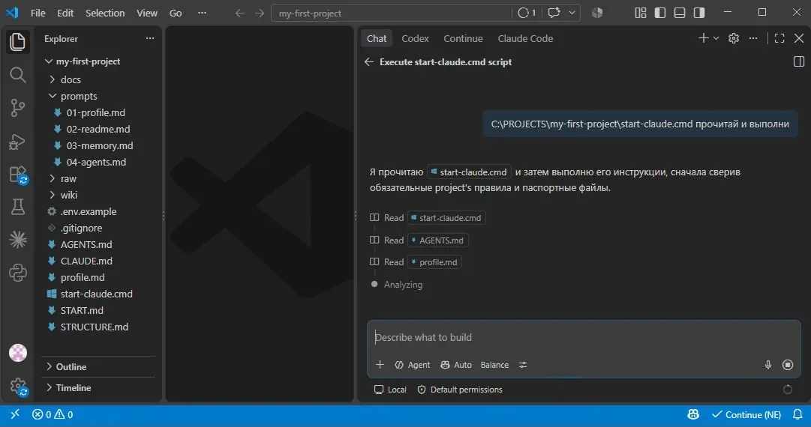
Task: Switch to the Codex tab
Action: pos(416,39)
